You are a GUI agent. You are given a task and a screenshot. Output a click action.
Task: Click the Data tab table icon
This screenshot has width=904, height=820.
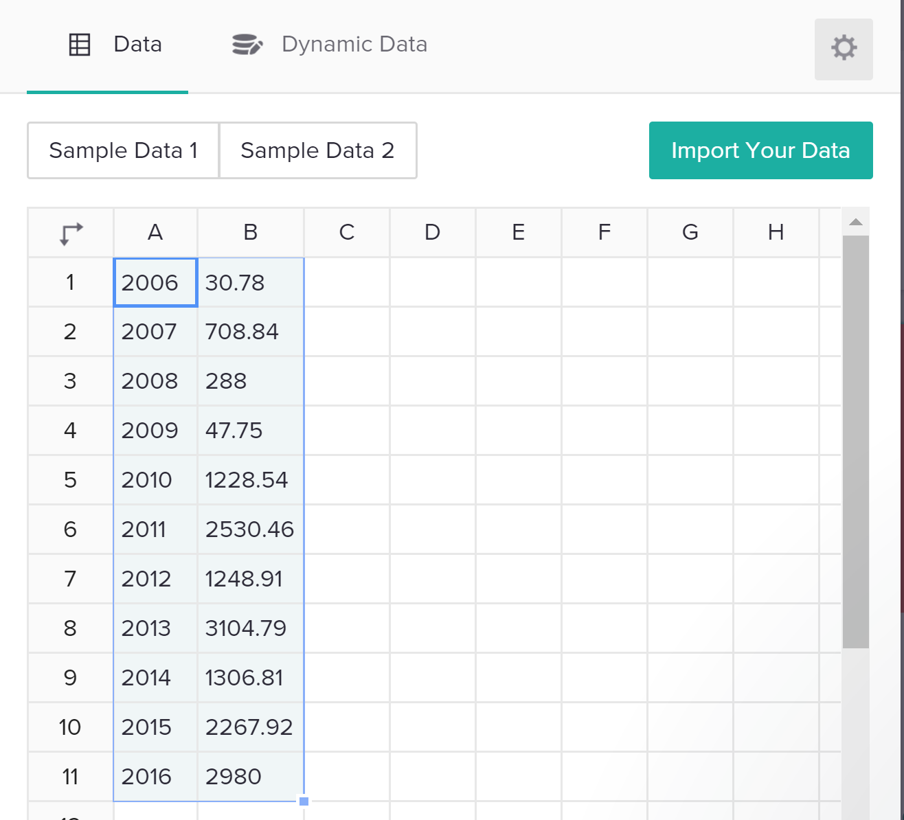pyautogui.click(x=80, y=45)
